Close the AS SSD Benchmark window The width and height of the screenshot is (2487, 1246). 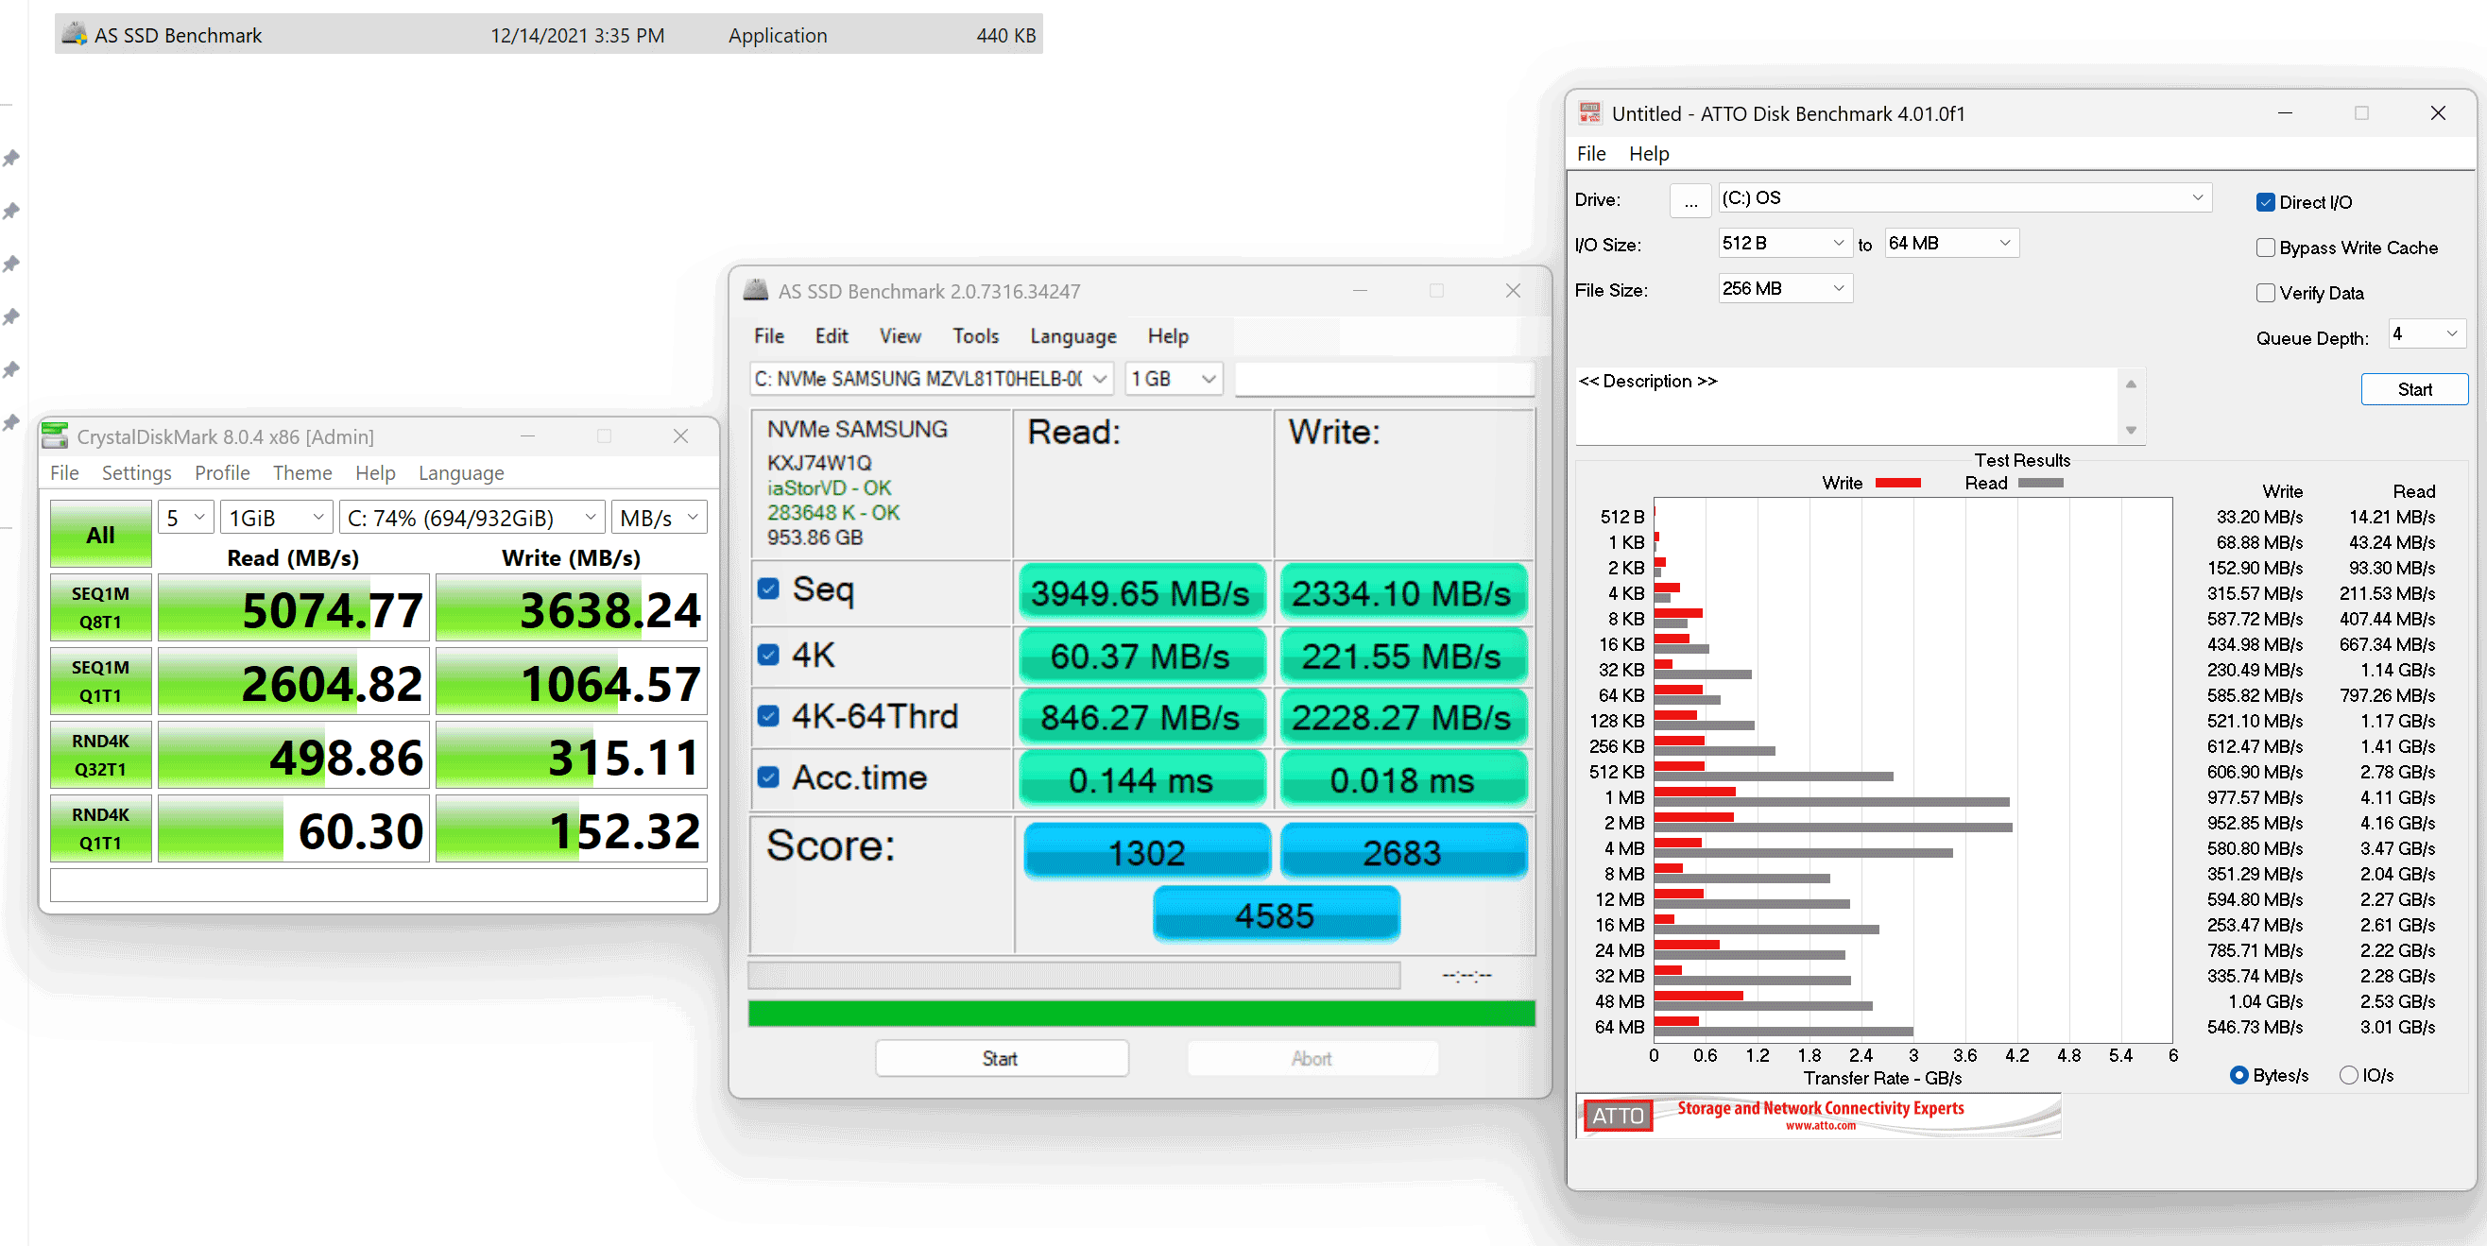click(1513, 291)
